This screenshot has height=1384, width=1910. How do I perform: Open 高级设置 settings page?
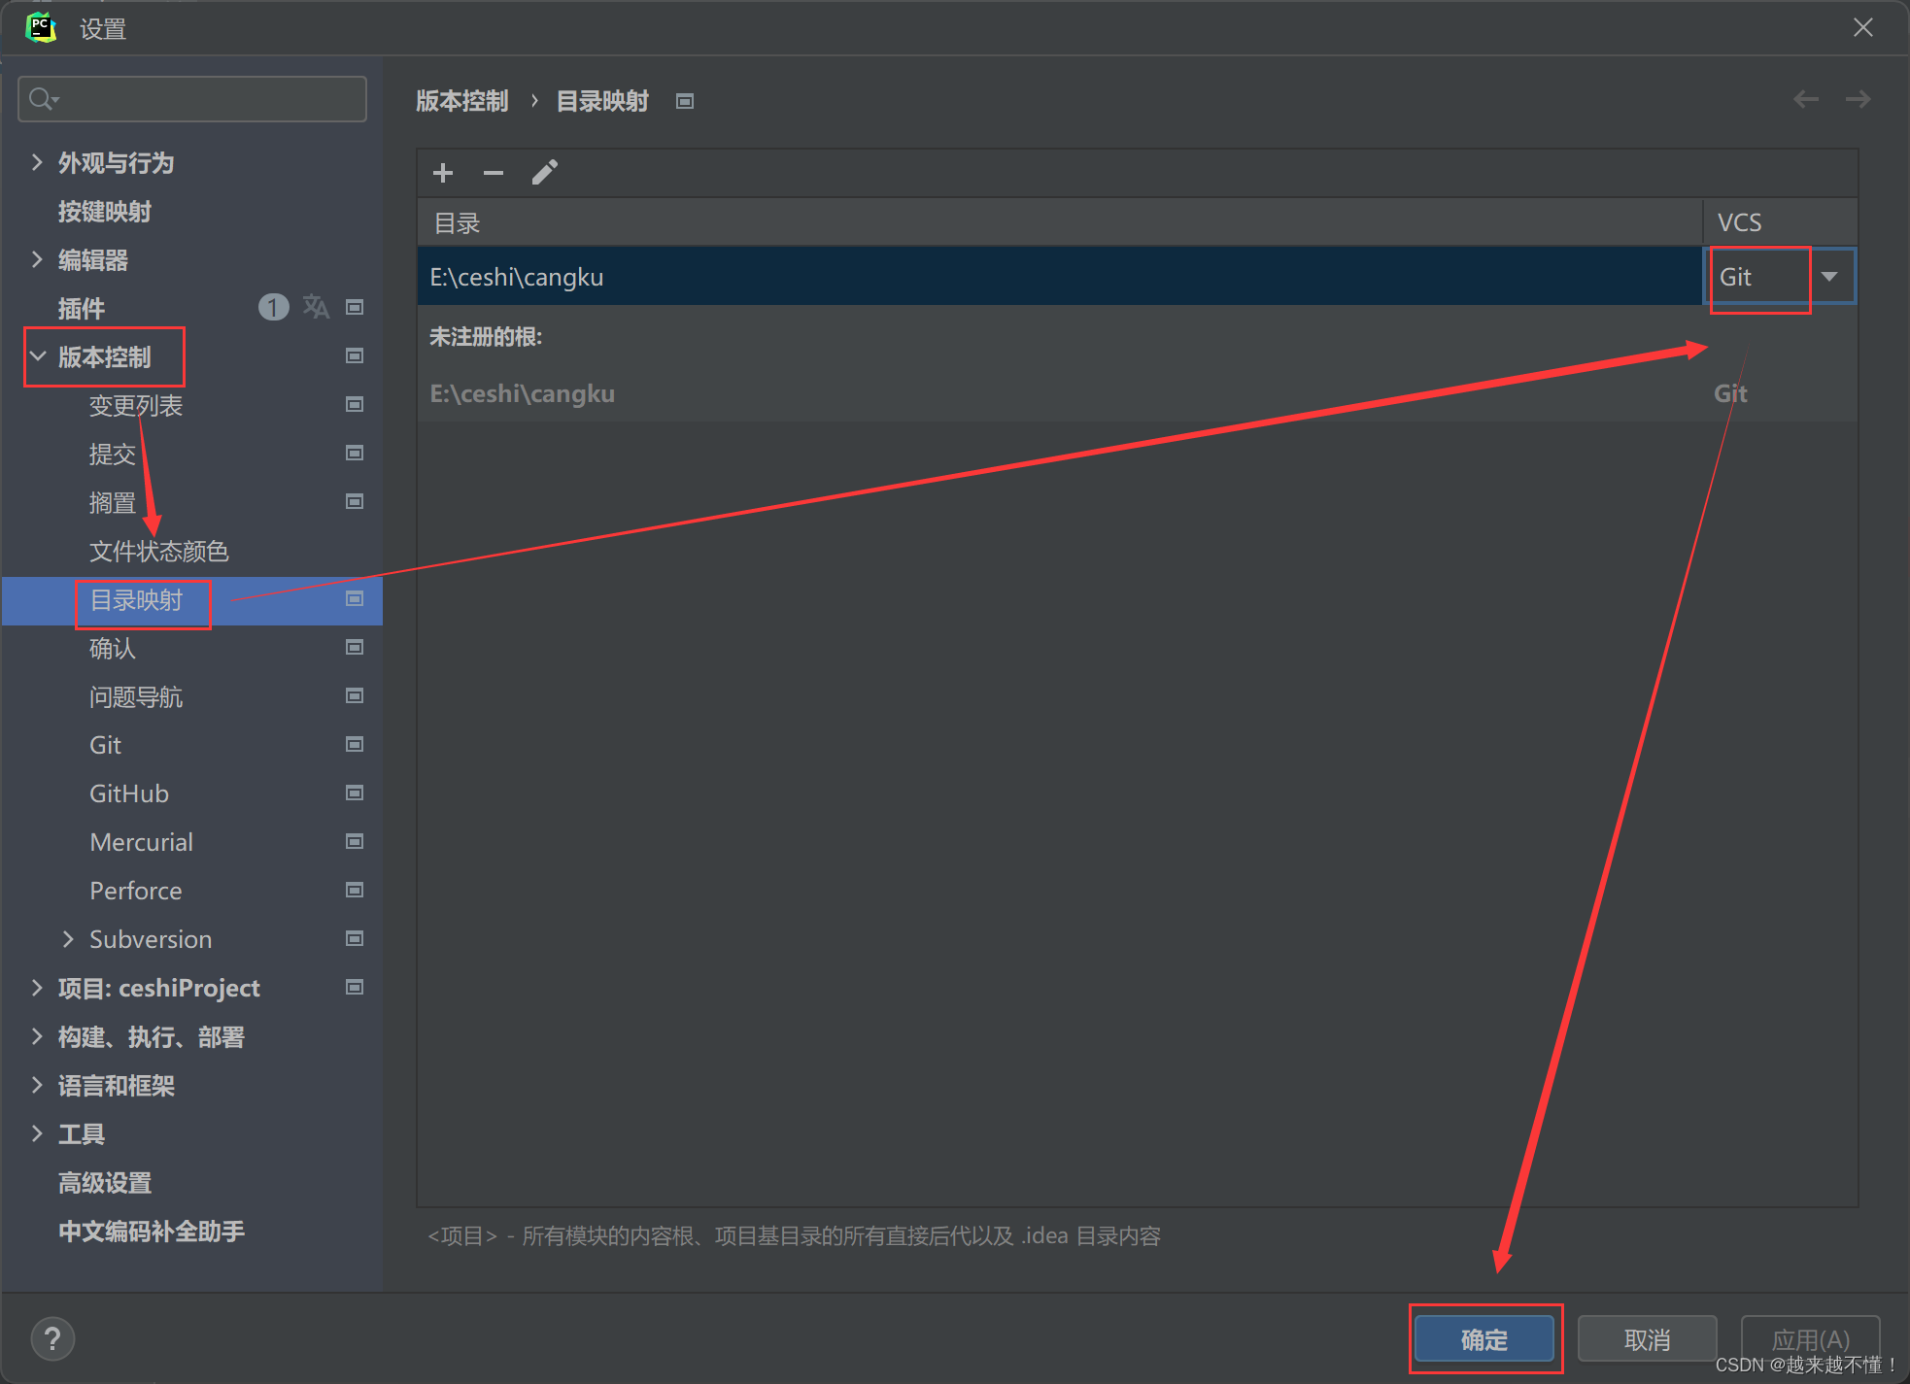tap(105, 1183)
